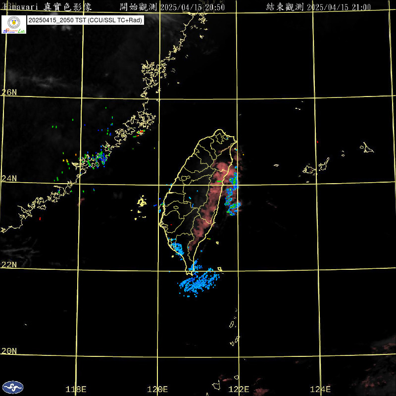Screen dimensions: 396x396
Task: Click the 122E longitude label
Action: [240, 389]
